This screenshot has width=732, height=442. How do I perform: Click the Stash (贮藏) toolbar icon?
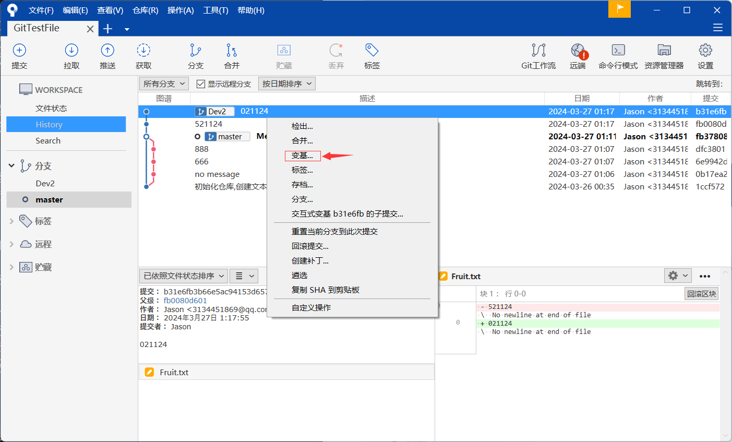284,50
